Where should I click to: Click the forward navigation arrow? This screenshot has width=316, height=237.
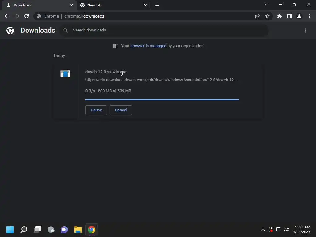coord(17,16)
